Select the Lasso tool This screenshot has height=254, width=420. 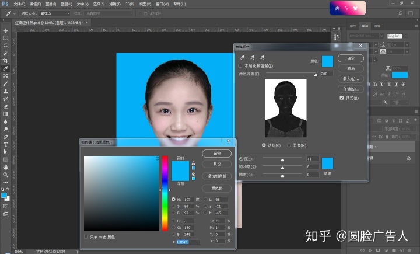(x=5, y=46)
